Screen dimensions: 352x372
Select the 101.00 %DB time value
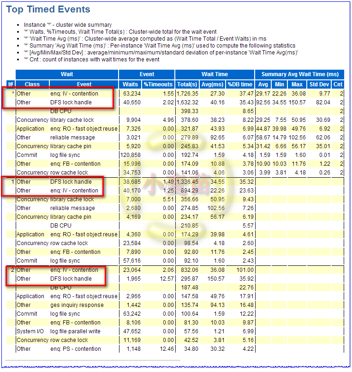tap(243, 270)
